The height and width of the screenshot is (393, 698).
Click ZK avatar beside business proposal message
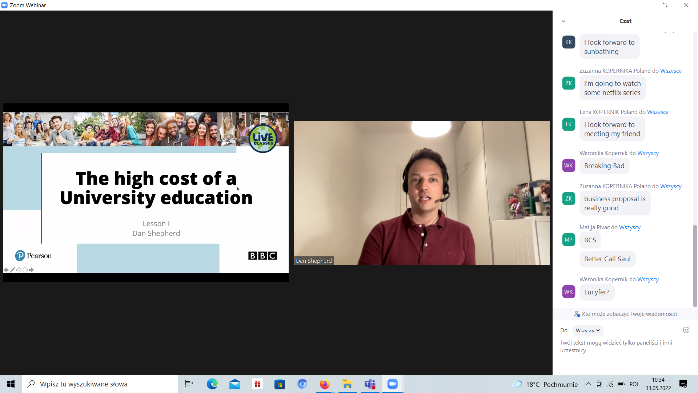pyautogui.click(x=569, y=199)
